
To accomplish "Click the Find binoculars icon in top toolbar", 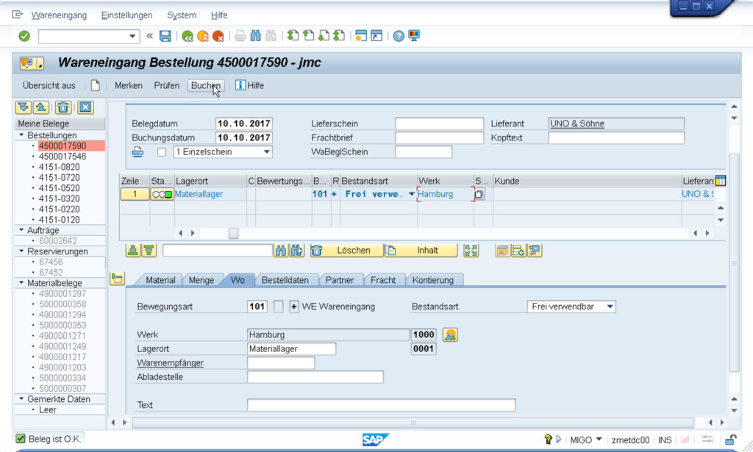I will 255,36.
